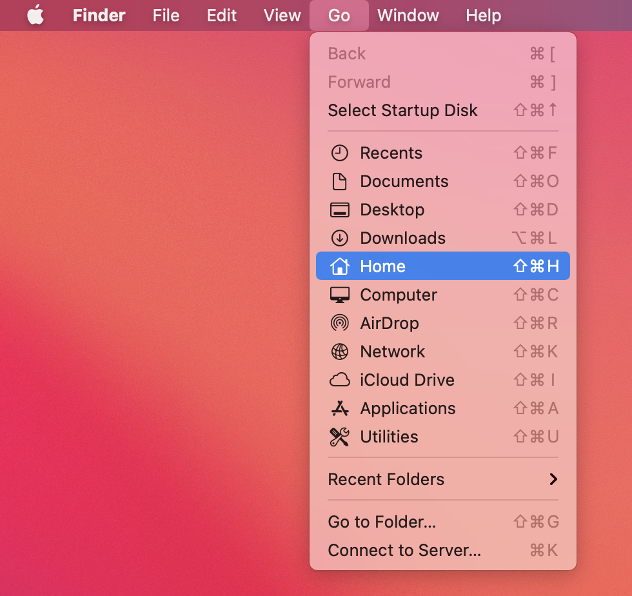This screenshot has height=596, width=632.
Task: Click the Recents label text
Action: [x=391, y=154]
